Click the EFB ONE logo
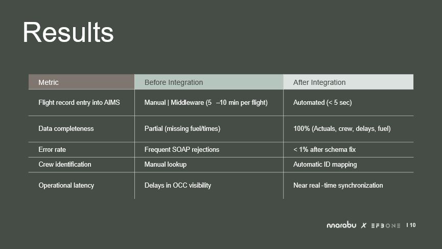The height and width of the screenshot is (249, 442). pos(386,225)
